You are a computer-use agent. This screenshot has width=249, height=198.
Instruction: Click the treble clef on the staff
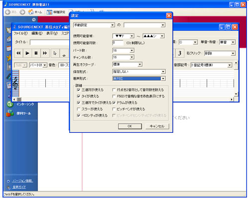tap(15, 83)
